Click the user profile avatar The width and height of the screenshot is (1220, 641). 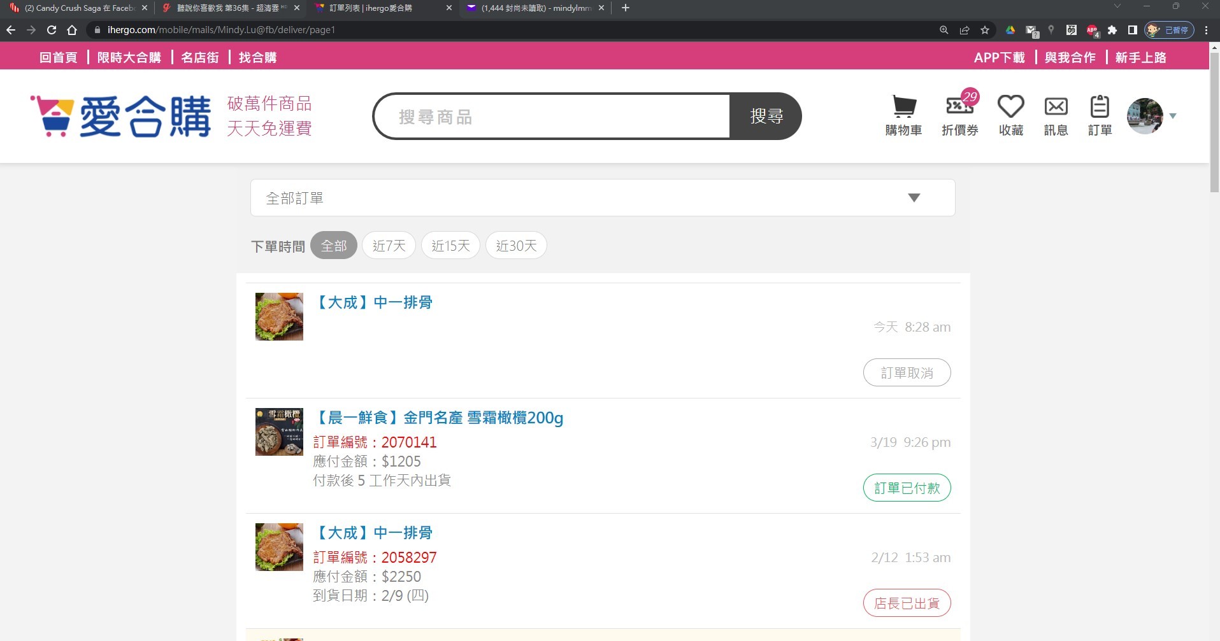click(x=1145, y=116)
